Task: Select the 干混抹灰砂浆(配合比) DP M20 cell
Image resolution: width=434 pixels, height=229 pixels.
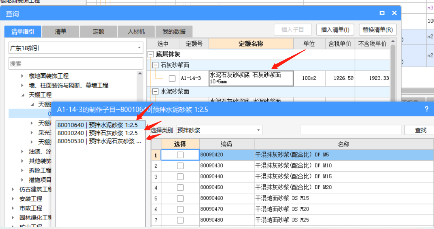Action: pos(344,187)
